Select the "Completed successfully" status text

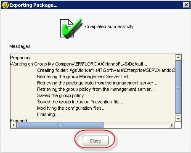(109, 26)
